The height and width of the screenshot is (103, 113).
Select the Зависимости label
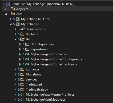coord(35,29)
